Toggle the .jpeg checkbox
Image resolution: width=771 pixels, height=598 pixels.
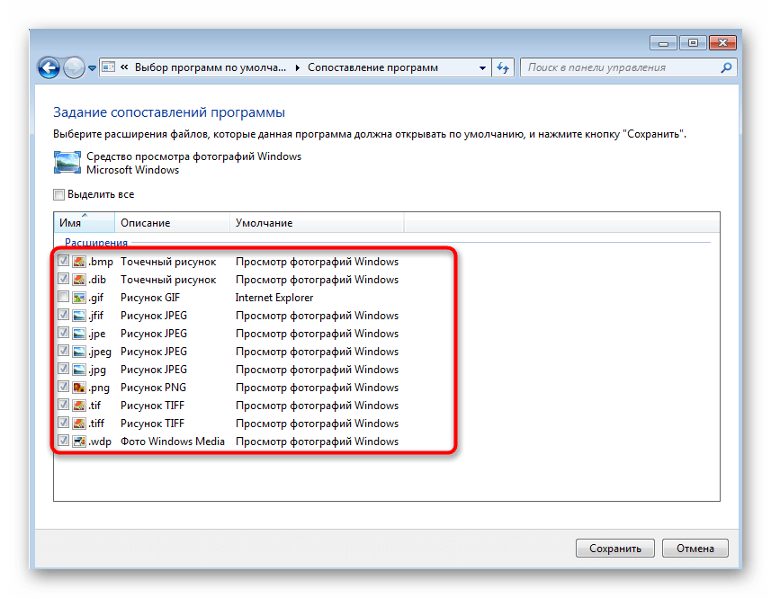(64, 351)
